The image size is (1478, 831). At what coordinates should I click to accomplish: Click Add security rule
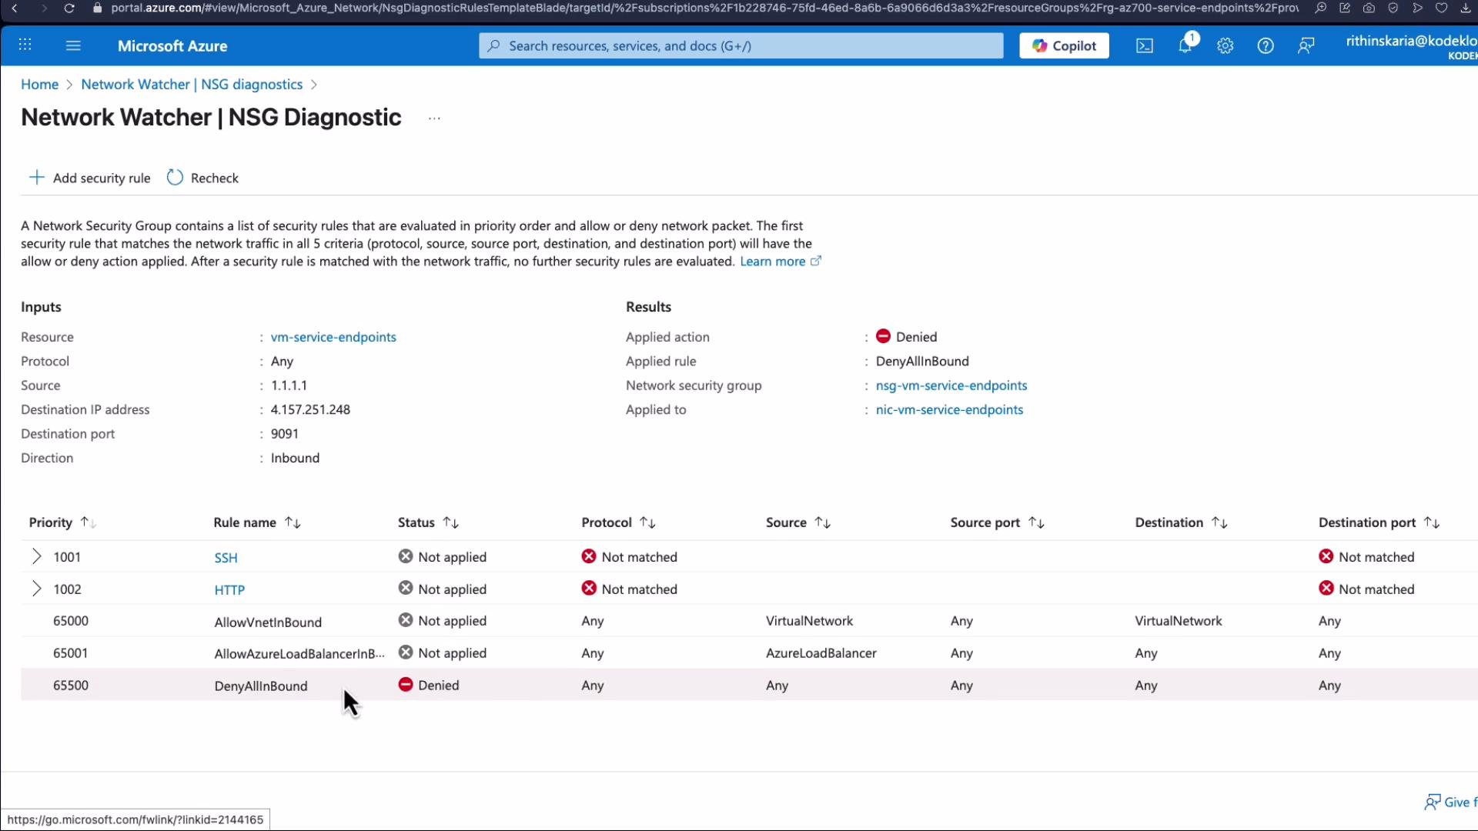(x=90, y=178)
